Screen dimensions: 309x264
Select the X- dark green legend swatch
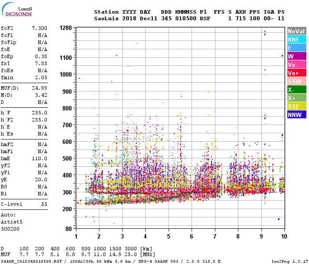point(297,90)
